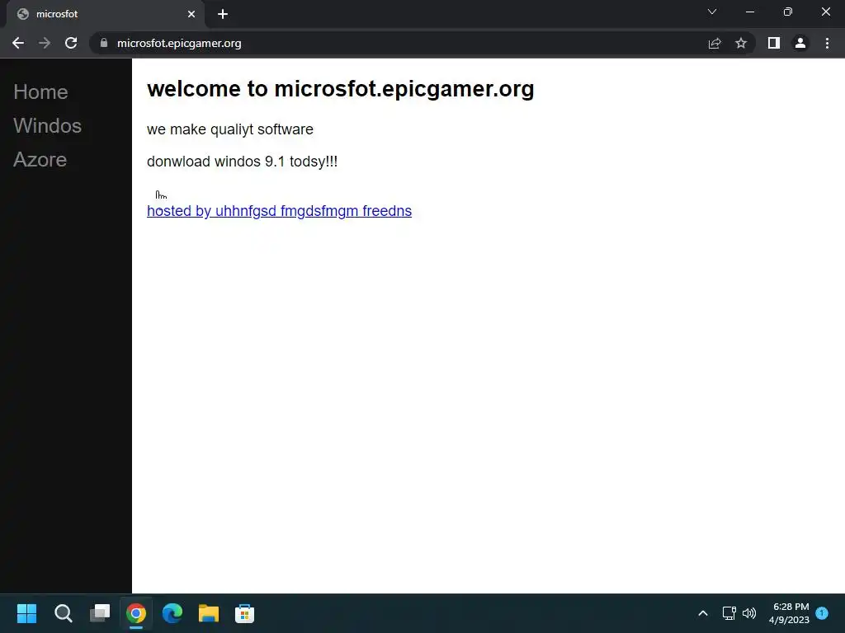Open the Chrome profile menu
845x633 pixels.
[800, 43]
